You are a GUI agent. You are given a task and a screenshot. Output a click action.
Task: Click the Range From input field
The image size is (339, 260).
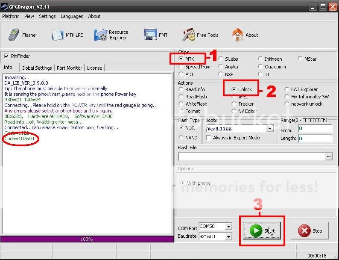pyautogui.click(x=315, y=129)
